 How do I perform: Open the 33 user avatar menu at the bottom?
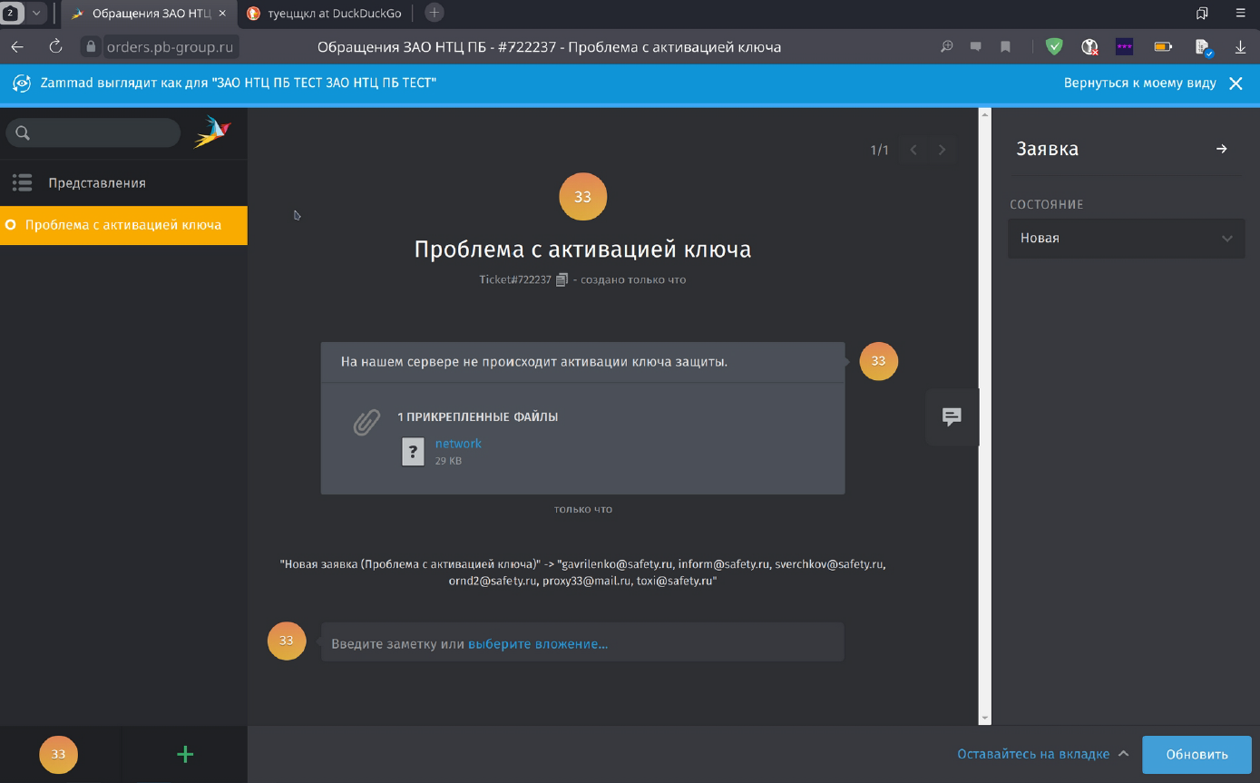coord(58,755)
